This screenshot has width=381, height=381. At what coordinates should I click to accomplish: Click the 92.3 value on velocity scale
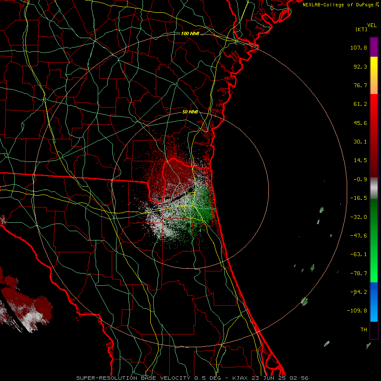pos(360,66)
